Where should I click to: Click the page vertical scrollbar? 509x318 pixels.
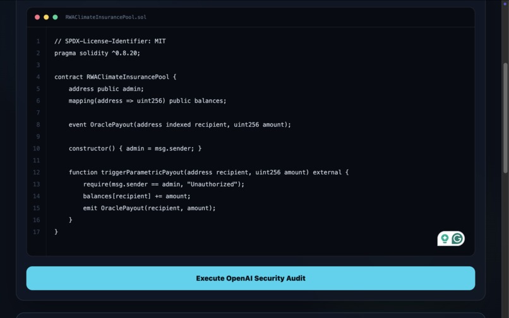505,119
